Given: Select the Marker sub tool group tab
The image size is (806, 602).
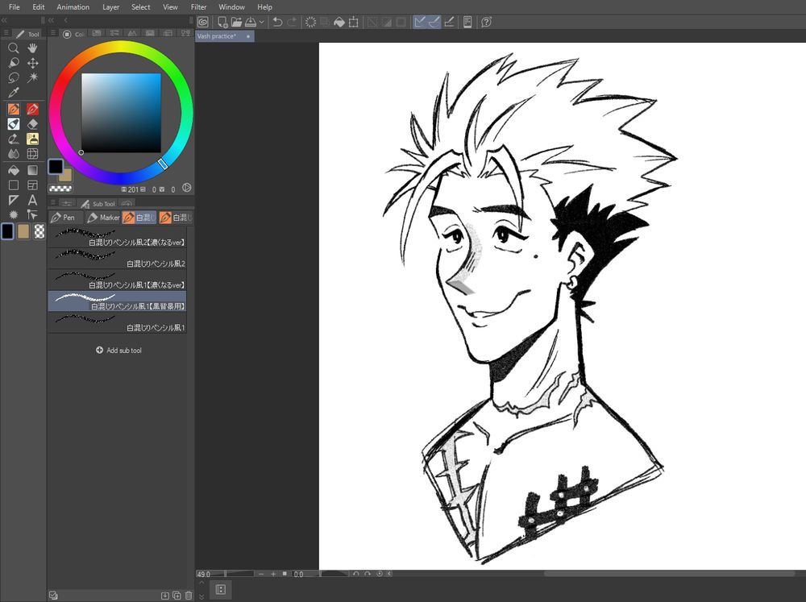Looking at the screenshot, I should coord(103,218).
